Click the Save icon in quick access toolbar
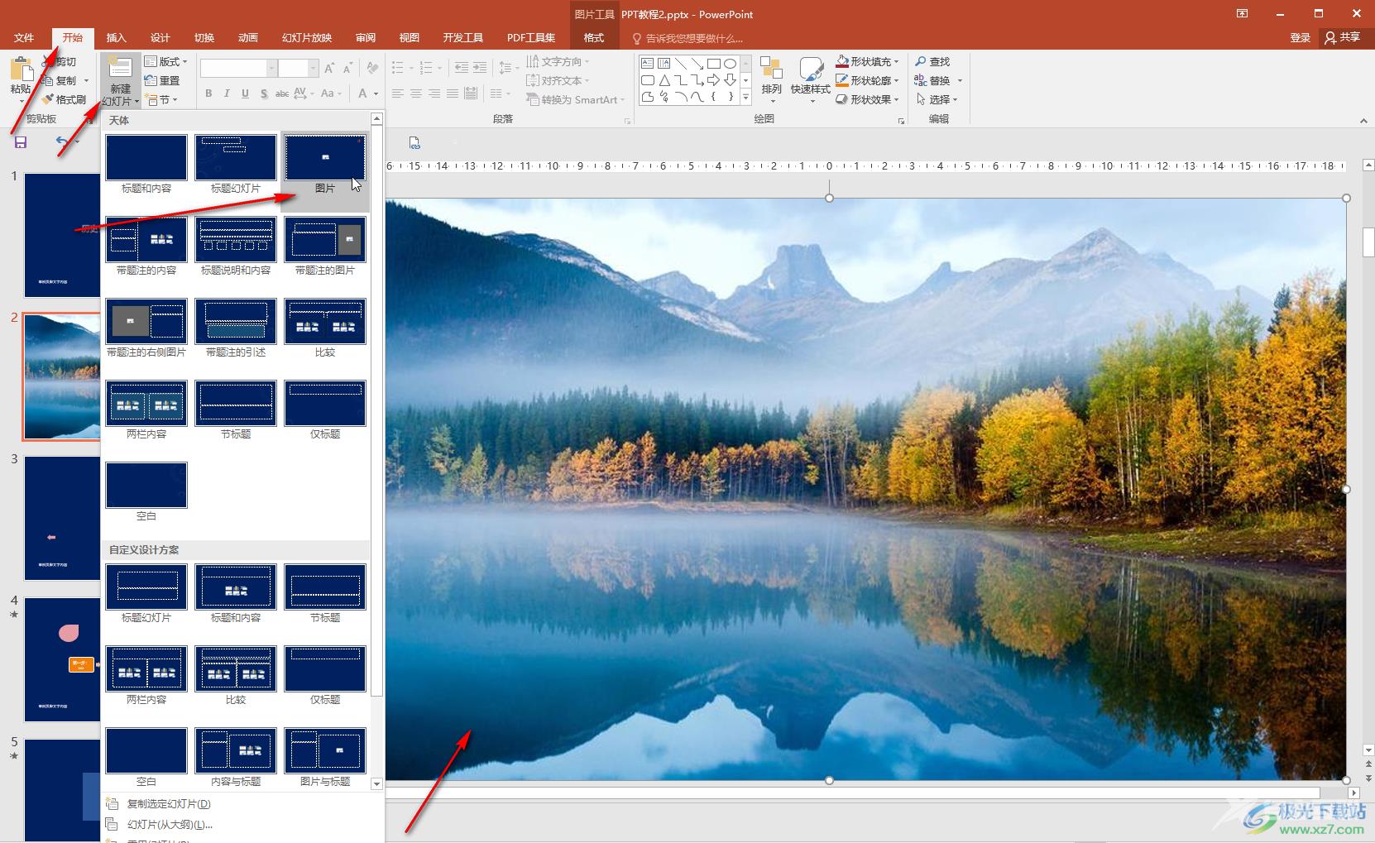The height and width of the screenshot is (843, 1375). [x=21, y=142]
